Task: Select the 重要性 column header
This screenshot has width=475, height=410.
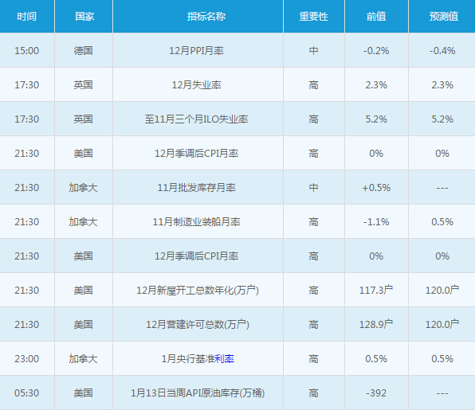Action: (x=314, y=17)
